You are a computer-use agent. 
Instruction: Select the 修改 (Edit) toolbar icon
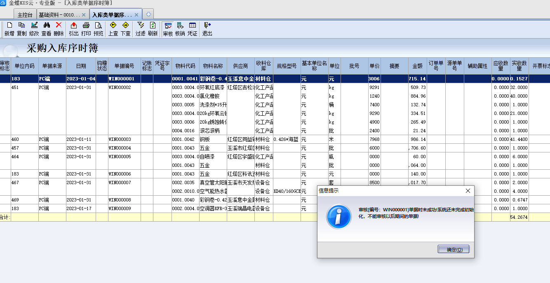point(34,29)
